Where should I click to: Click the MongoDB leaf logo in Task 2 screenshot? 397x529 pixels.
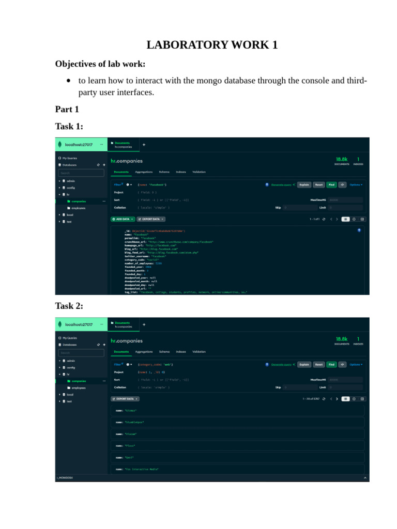pyautogui.click(x=60, y=324)
